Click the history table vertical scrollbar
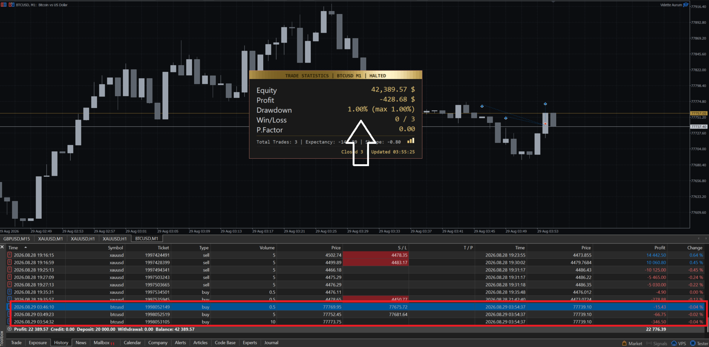 pyautogui.click(x=707, y=288)
